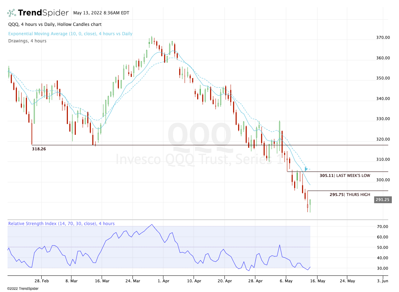Click the TrendSpider logo icon
399x292 pixels.
click(x=11, y=13)
